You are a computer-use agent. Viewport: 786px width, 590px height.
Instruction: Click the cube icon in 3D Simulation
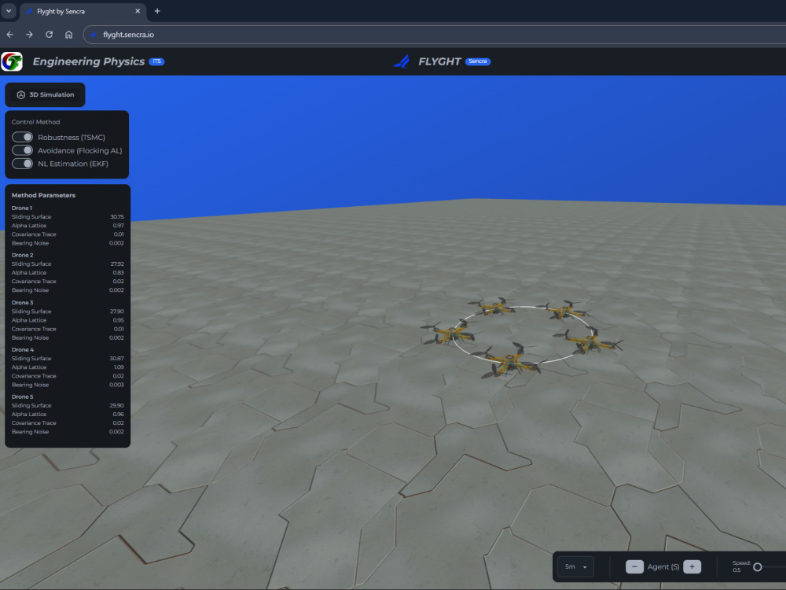21,95
